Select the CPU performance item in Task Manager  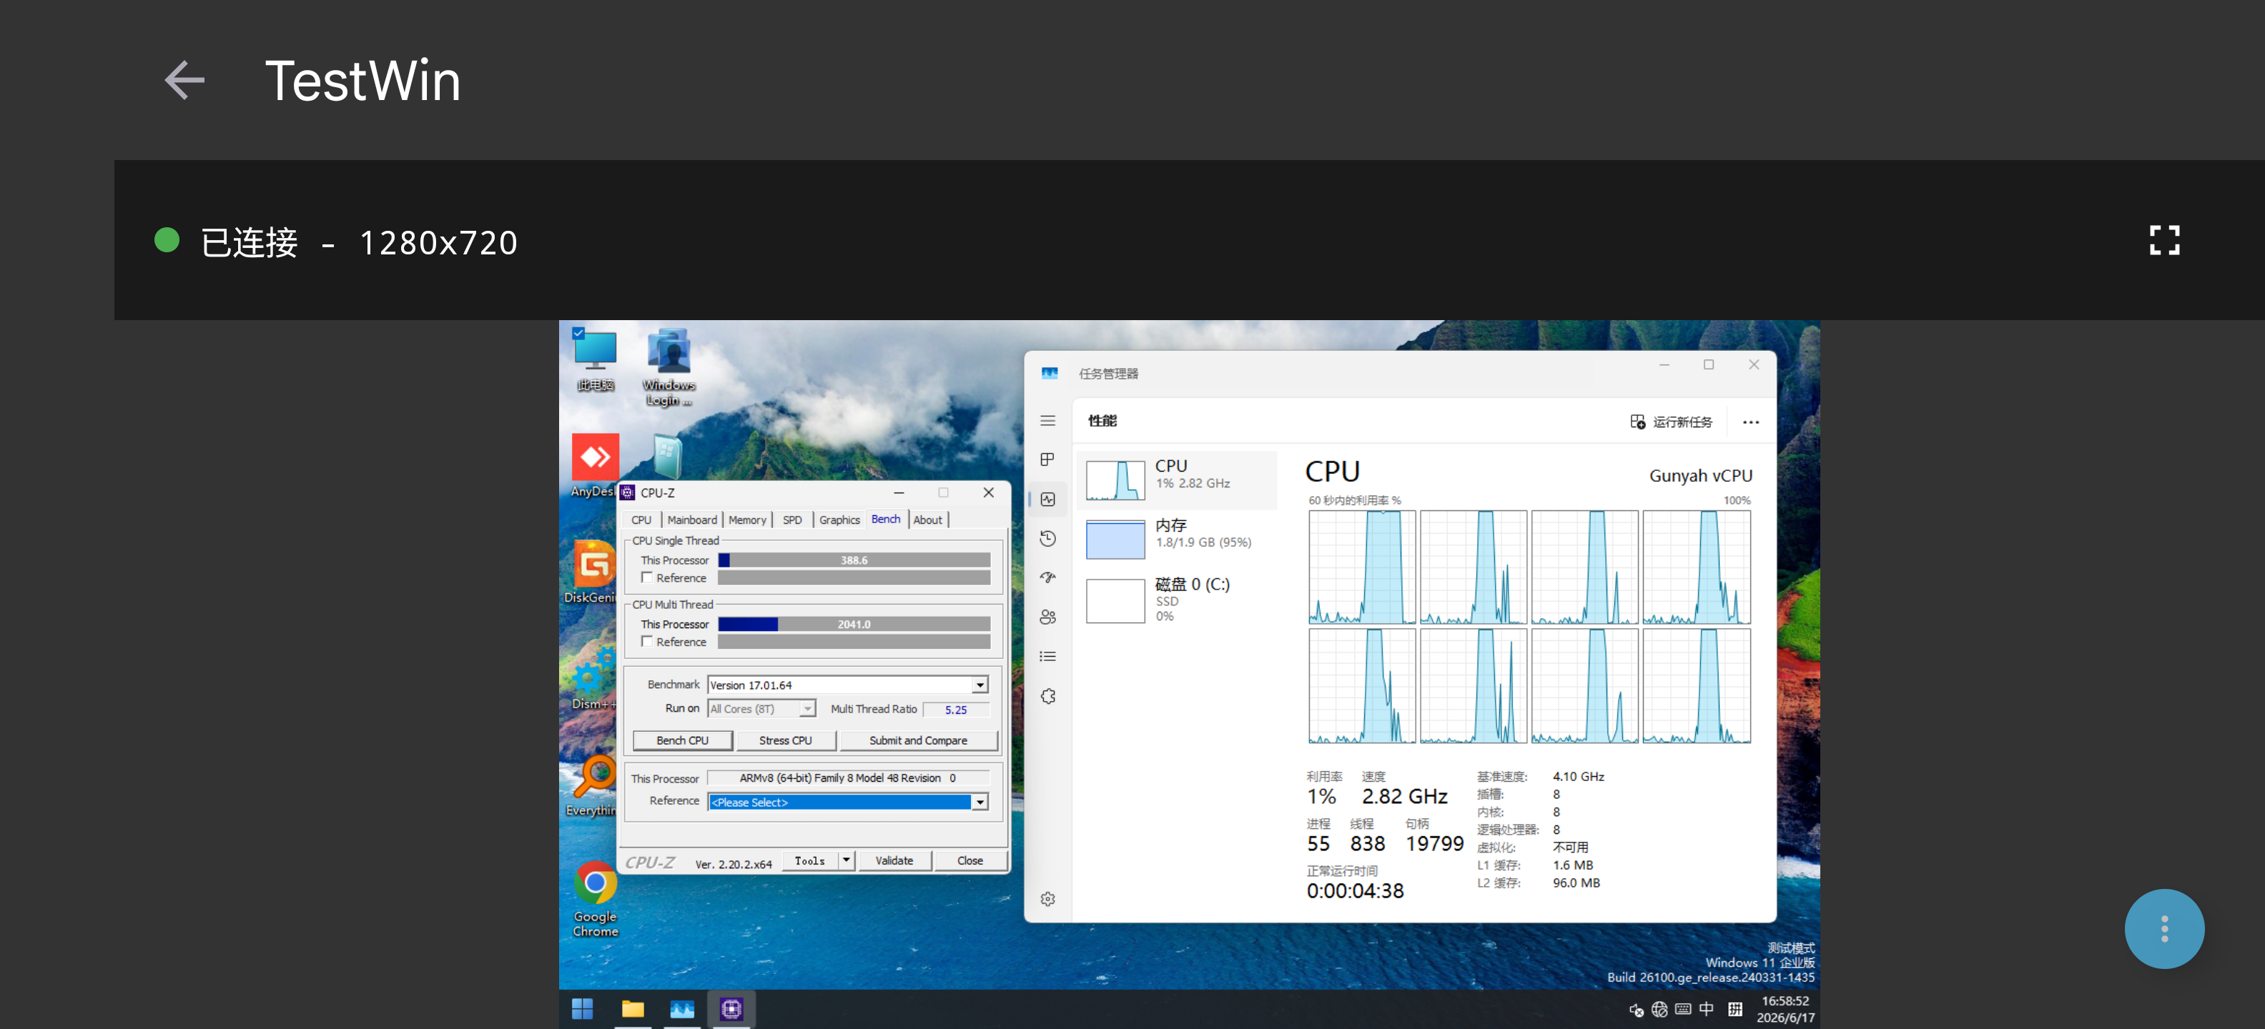pyautogui.click(x=1178, y=479)
